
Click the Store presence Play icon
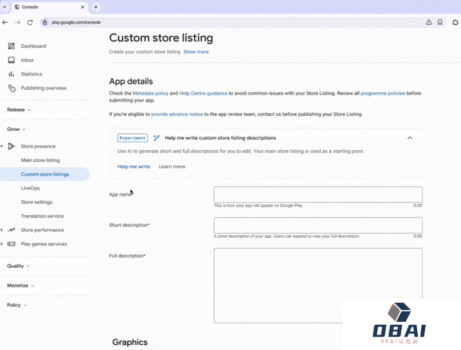point(11,146)
